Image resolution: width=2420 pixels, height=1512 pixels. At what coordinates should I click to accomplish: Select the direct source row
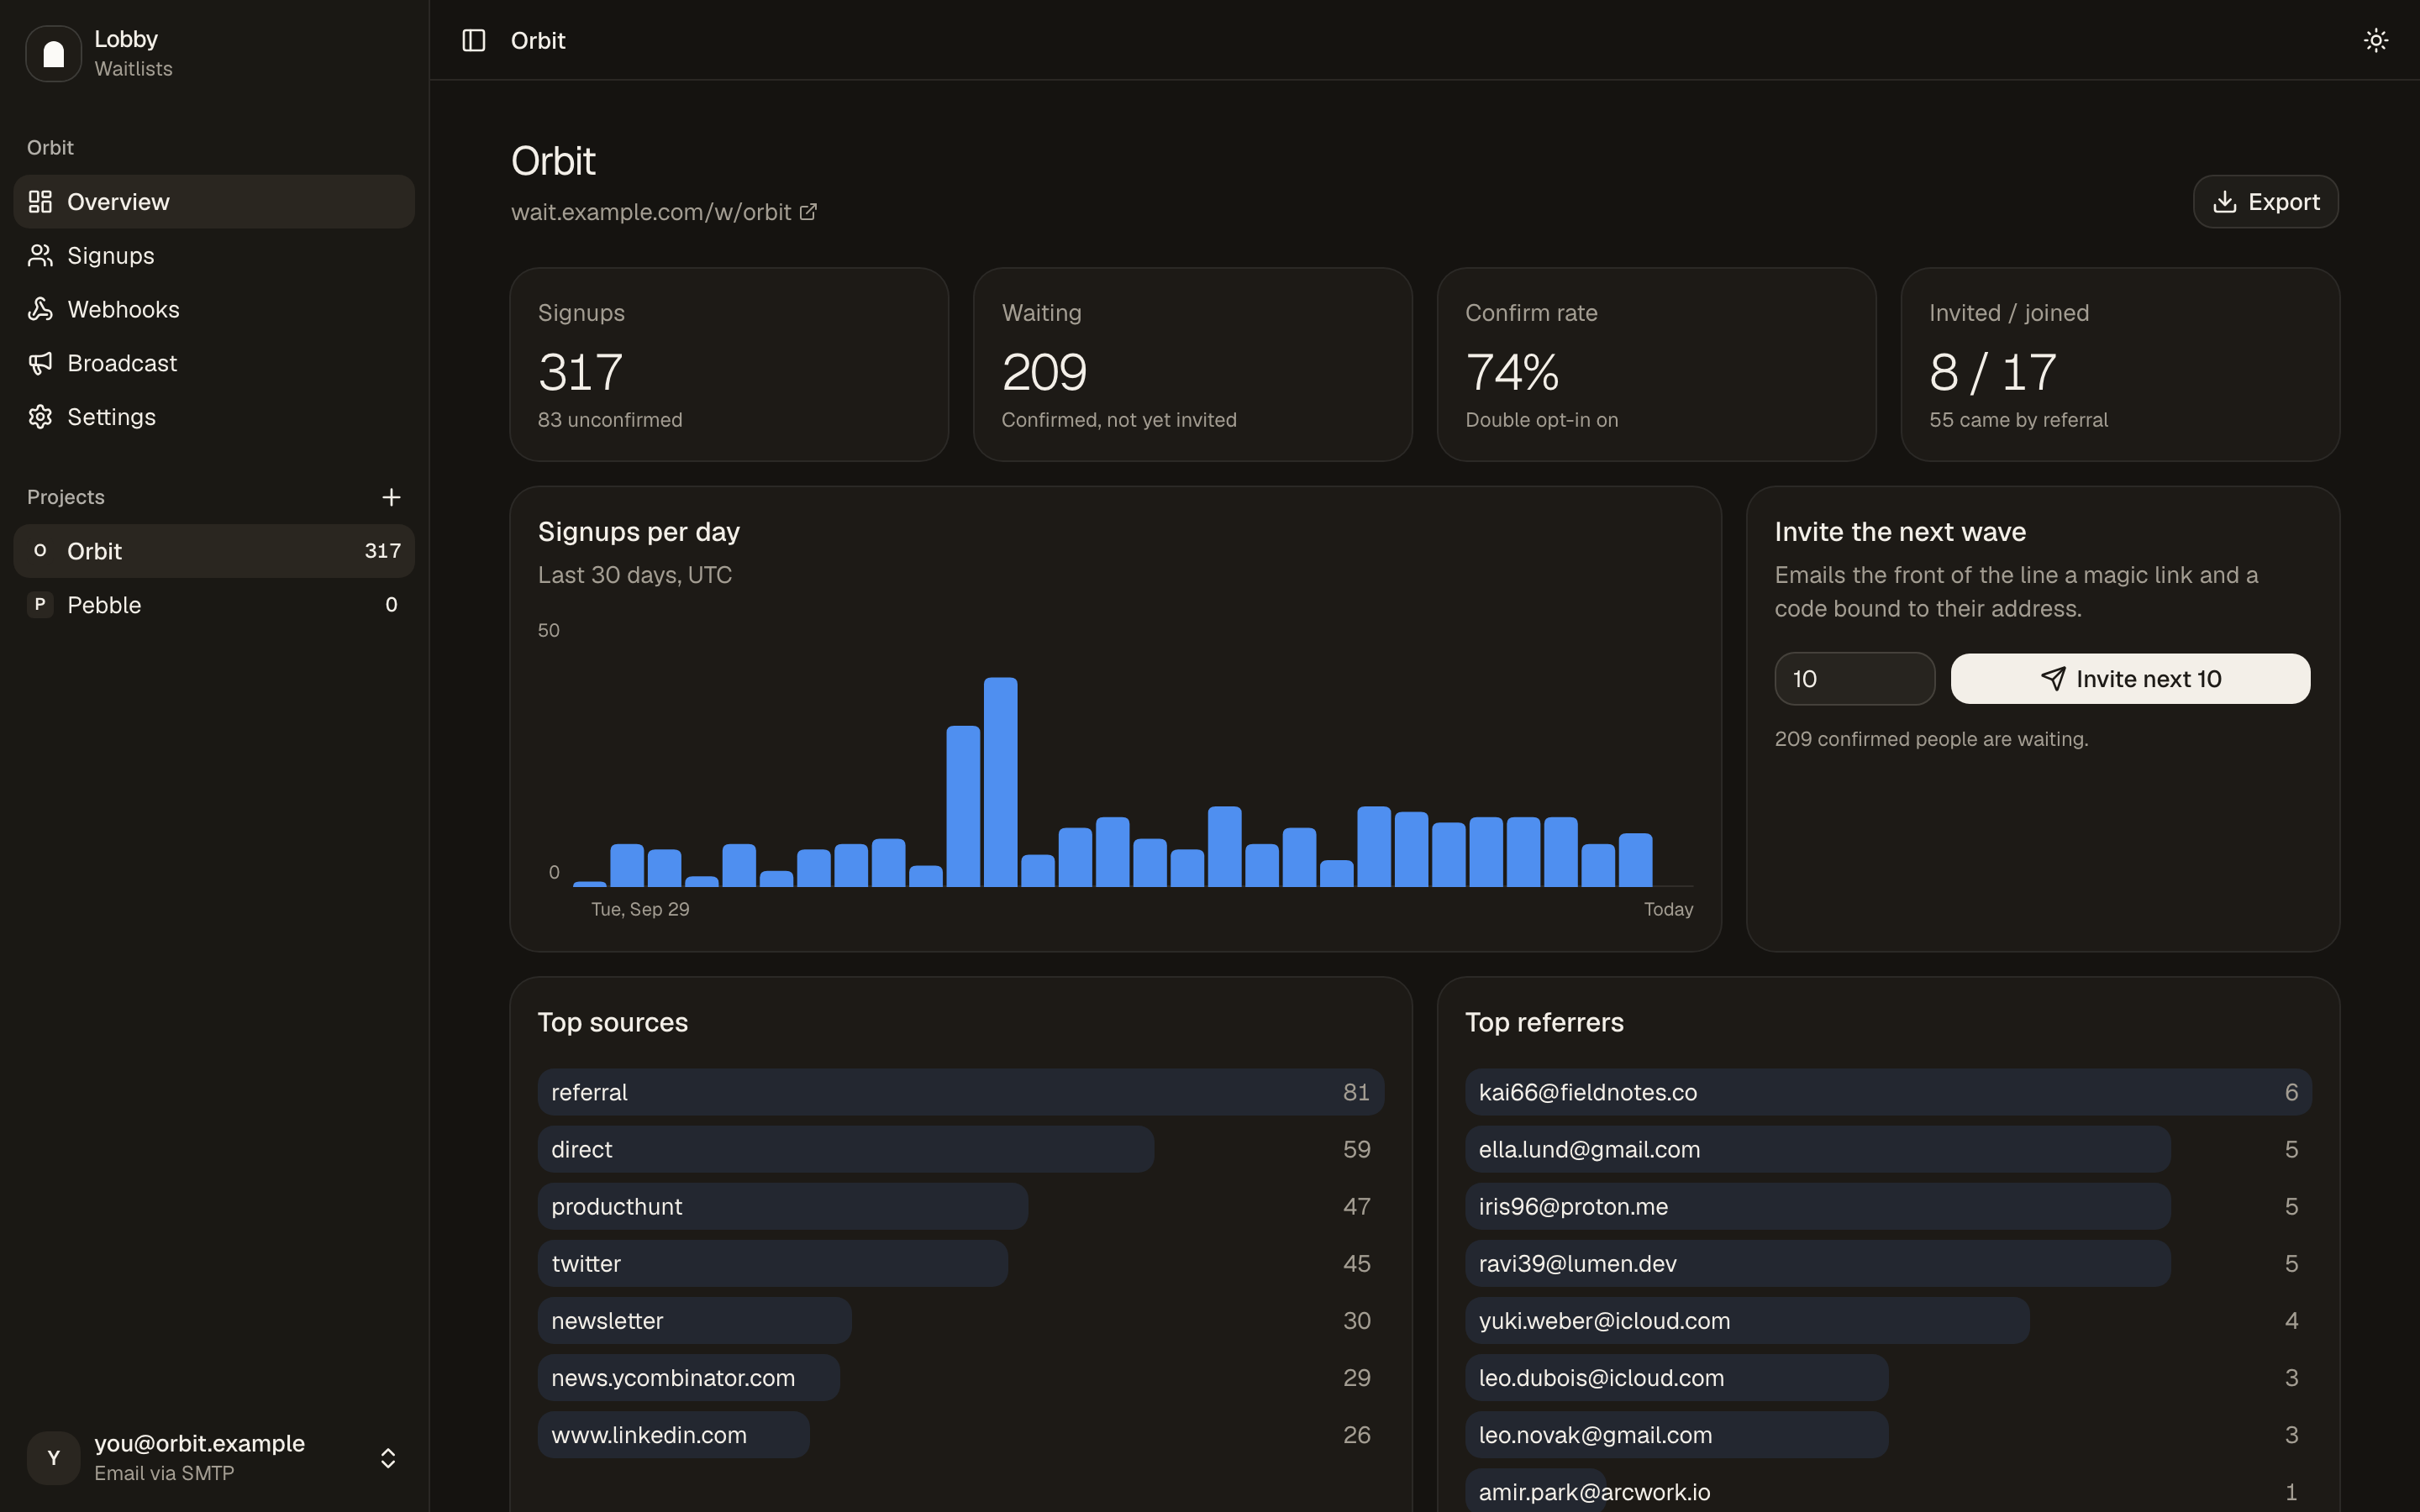click(x=961, y=1149)
